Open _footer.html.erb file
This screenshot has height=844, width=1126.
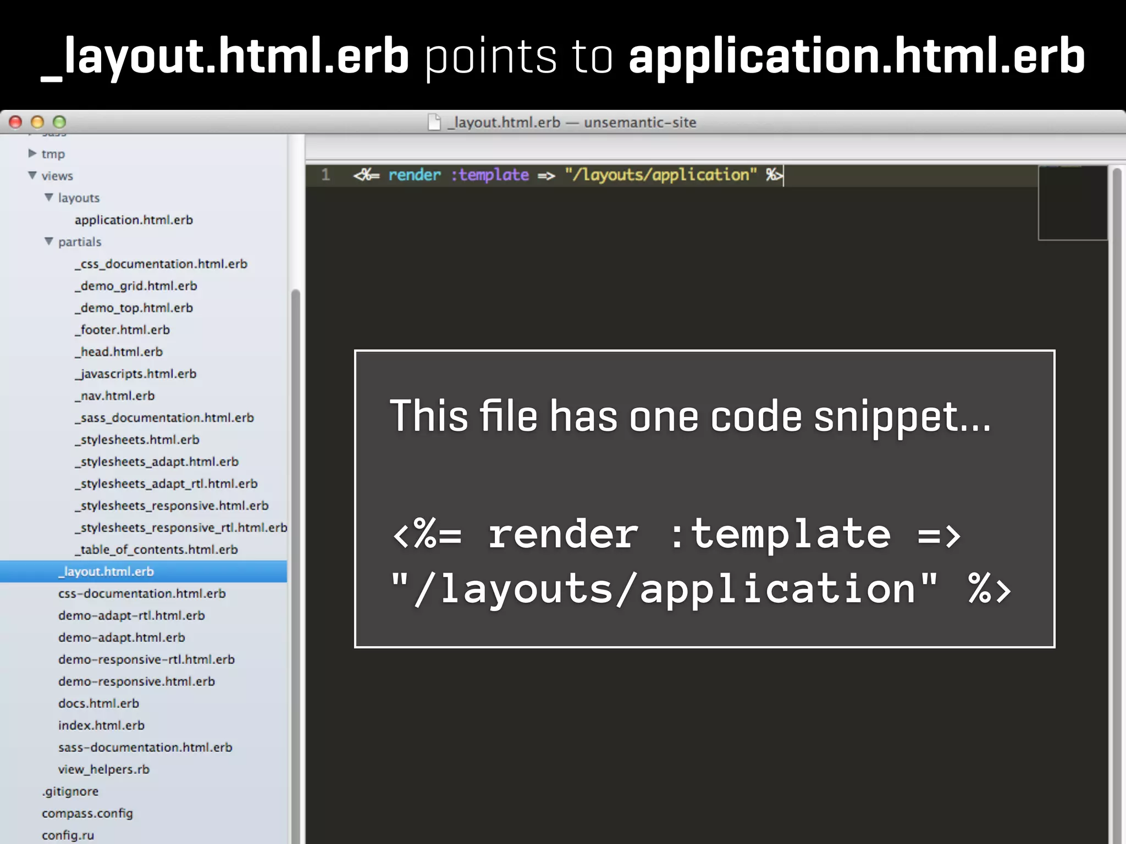(123, 330)
